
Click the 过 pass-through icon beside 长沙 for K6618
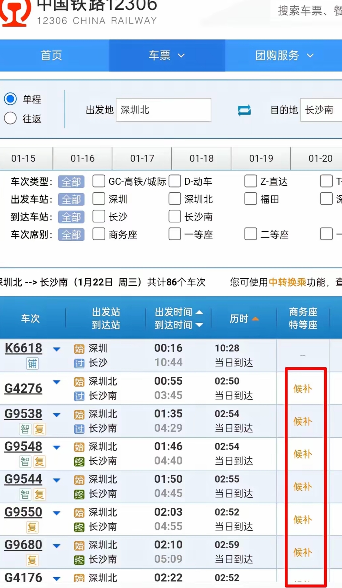click(79, 363)
